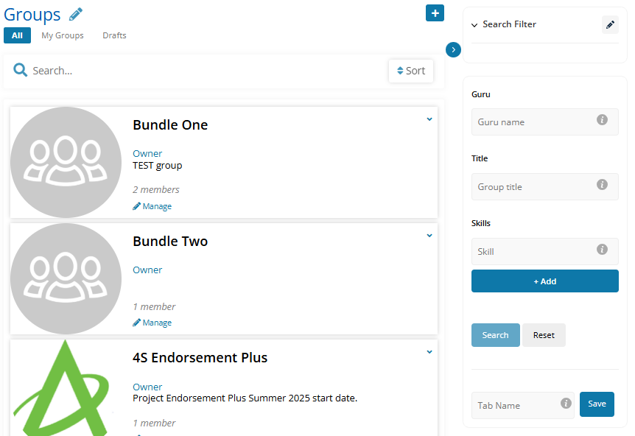Click the Reset filter button

coord(544,335)
